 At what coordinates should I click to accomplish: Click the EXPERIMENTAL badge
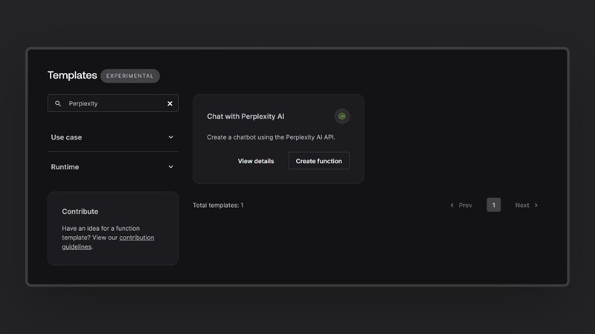(129, 76)
